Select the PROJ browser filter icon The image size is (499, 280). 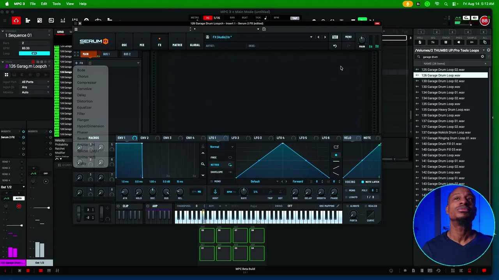[420, 42]
